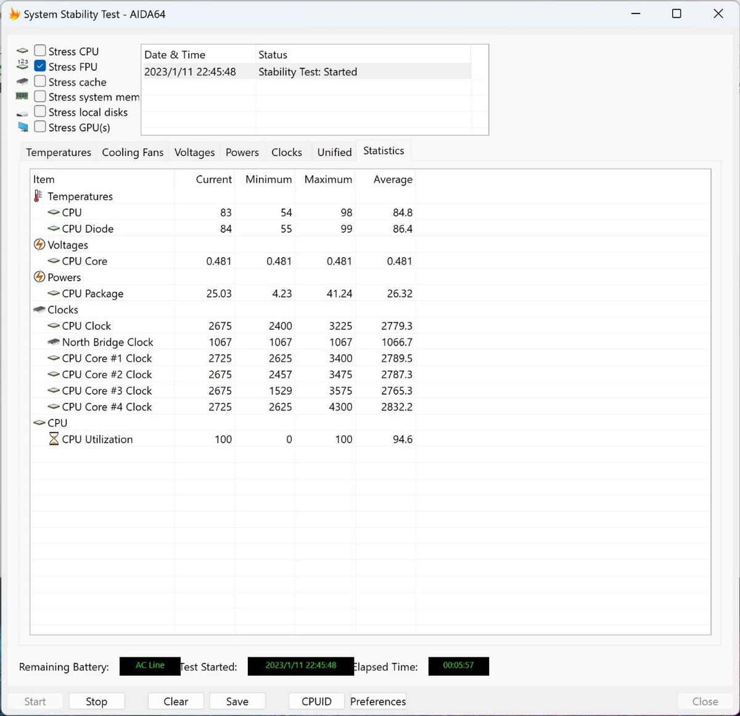Click the chip icon beside CPU Core #2 Clock

(x=54, y=374)
